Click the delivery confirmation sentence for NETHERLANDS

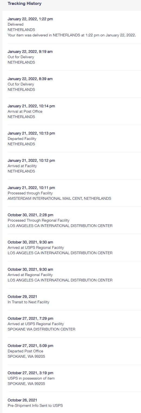point(72,35)
